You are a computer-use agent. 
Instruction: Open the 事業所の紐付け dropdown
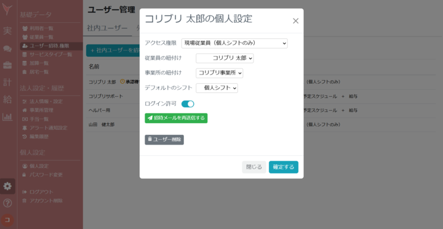point(219,73)
